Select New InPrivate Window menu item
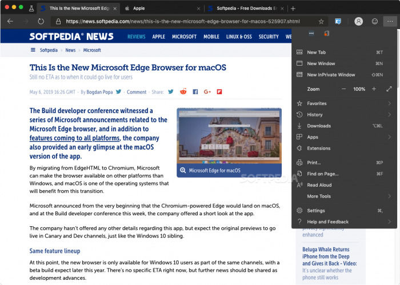This screenshot has width=400, height=285. pyautogui.click(x=331, y=75)
